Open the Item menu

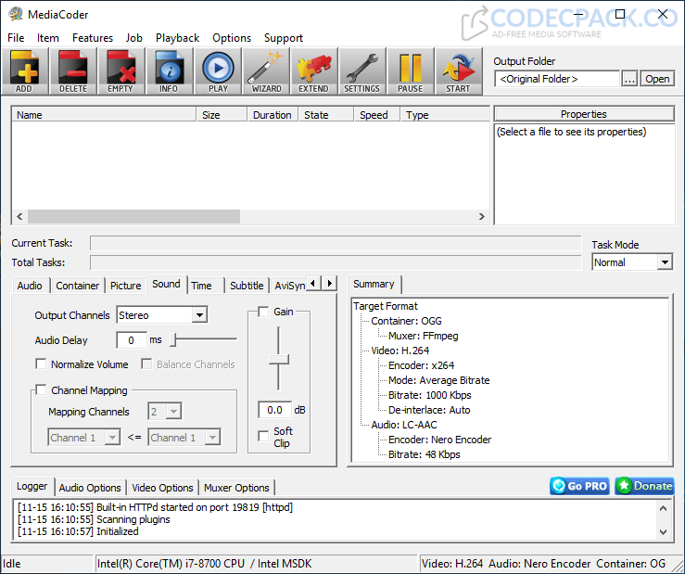(47, 38)
